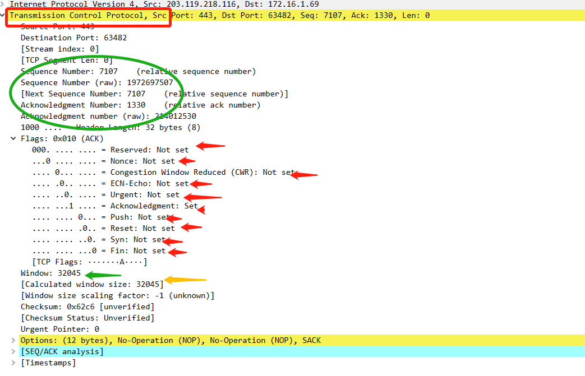Click the [TCP Segment Len: 0] row

[66, 60]
